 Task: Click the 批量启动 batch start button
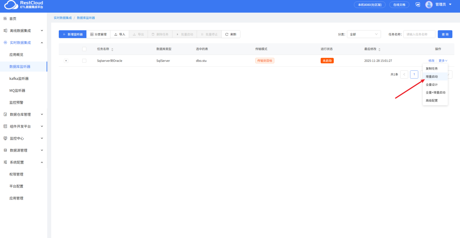(185, 34)
